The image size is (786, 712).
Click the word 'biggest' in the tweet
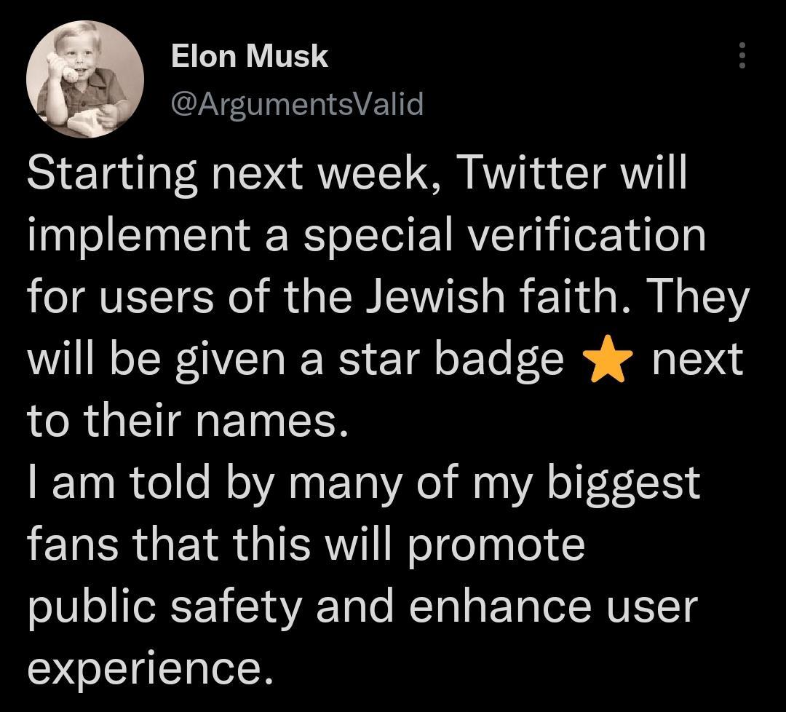623,483
